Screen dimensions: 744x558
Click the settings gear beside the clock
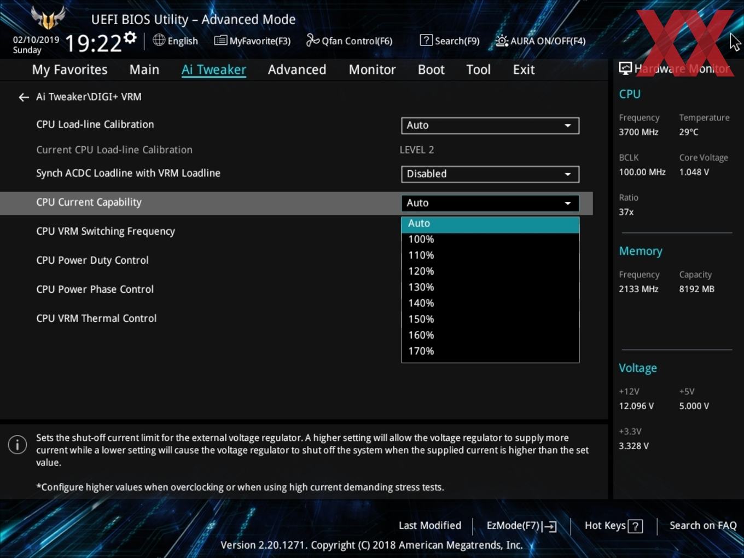[130, 38]
